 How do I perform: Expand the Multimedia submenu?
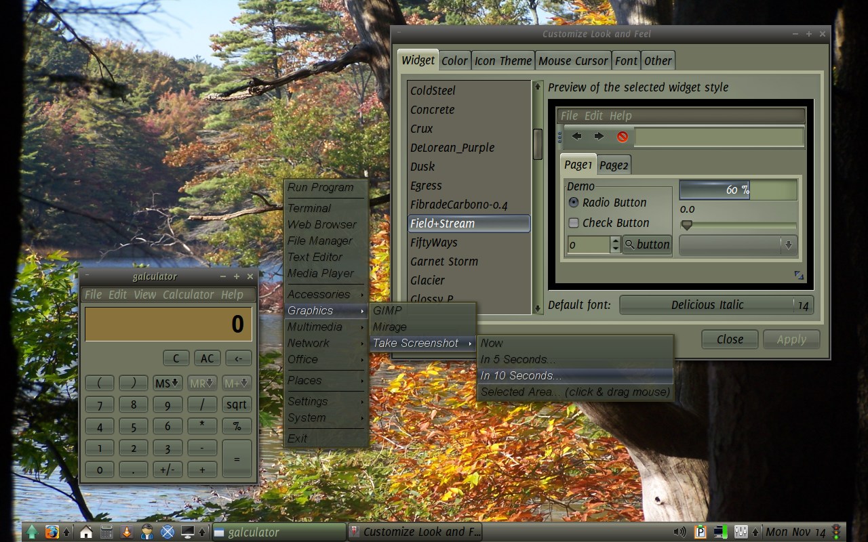tap(325, 327)
